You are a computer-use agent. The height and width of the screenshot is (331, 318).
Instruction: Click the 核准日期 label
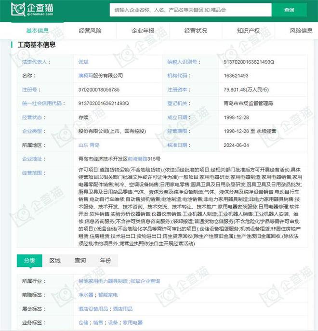[177, 145]
